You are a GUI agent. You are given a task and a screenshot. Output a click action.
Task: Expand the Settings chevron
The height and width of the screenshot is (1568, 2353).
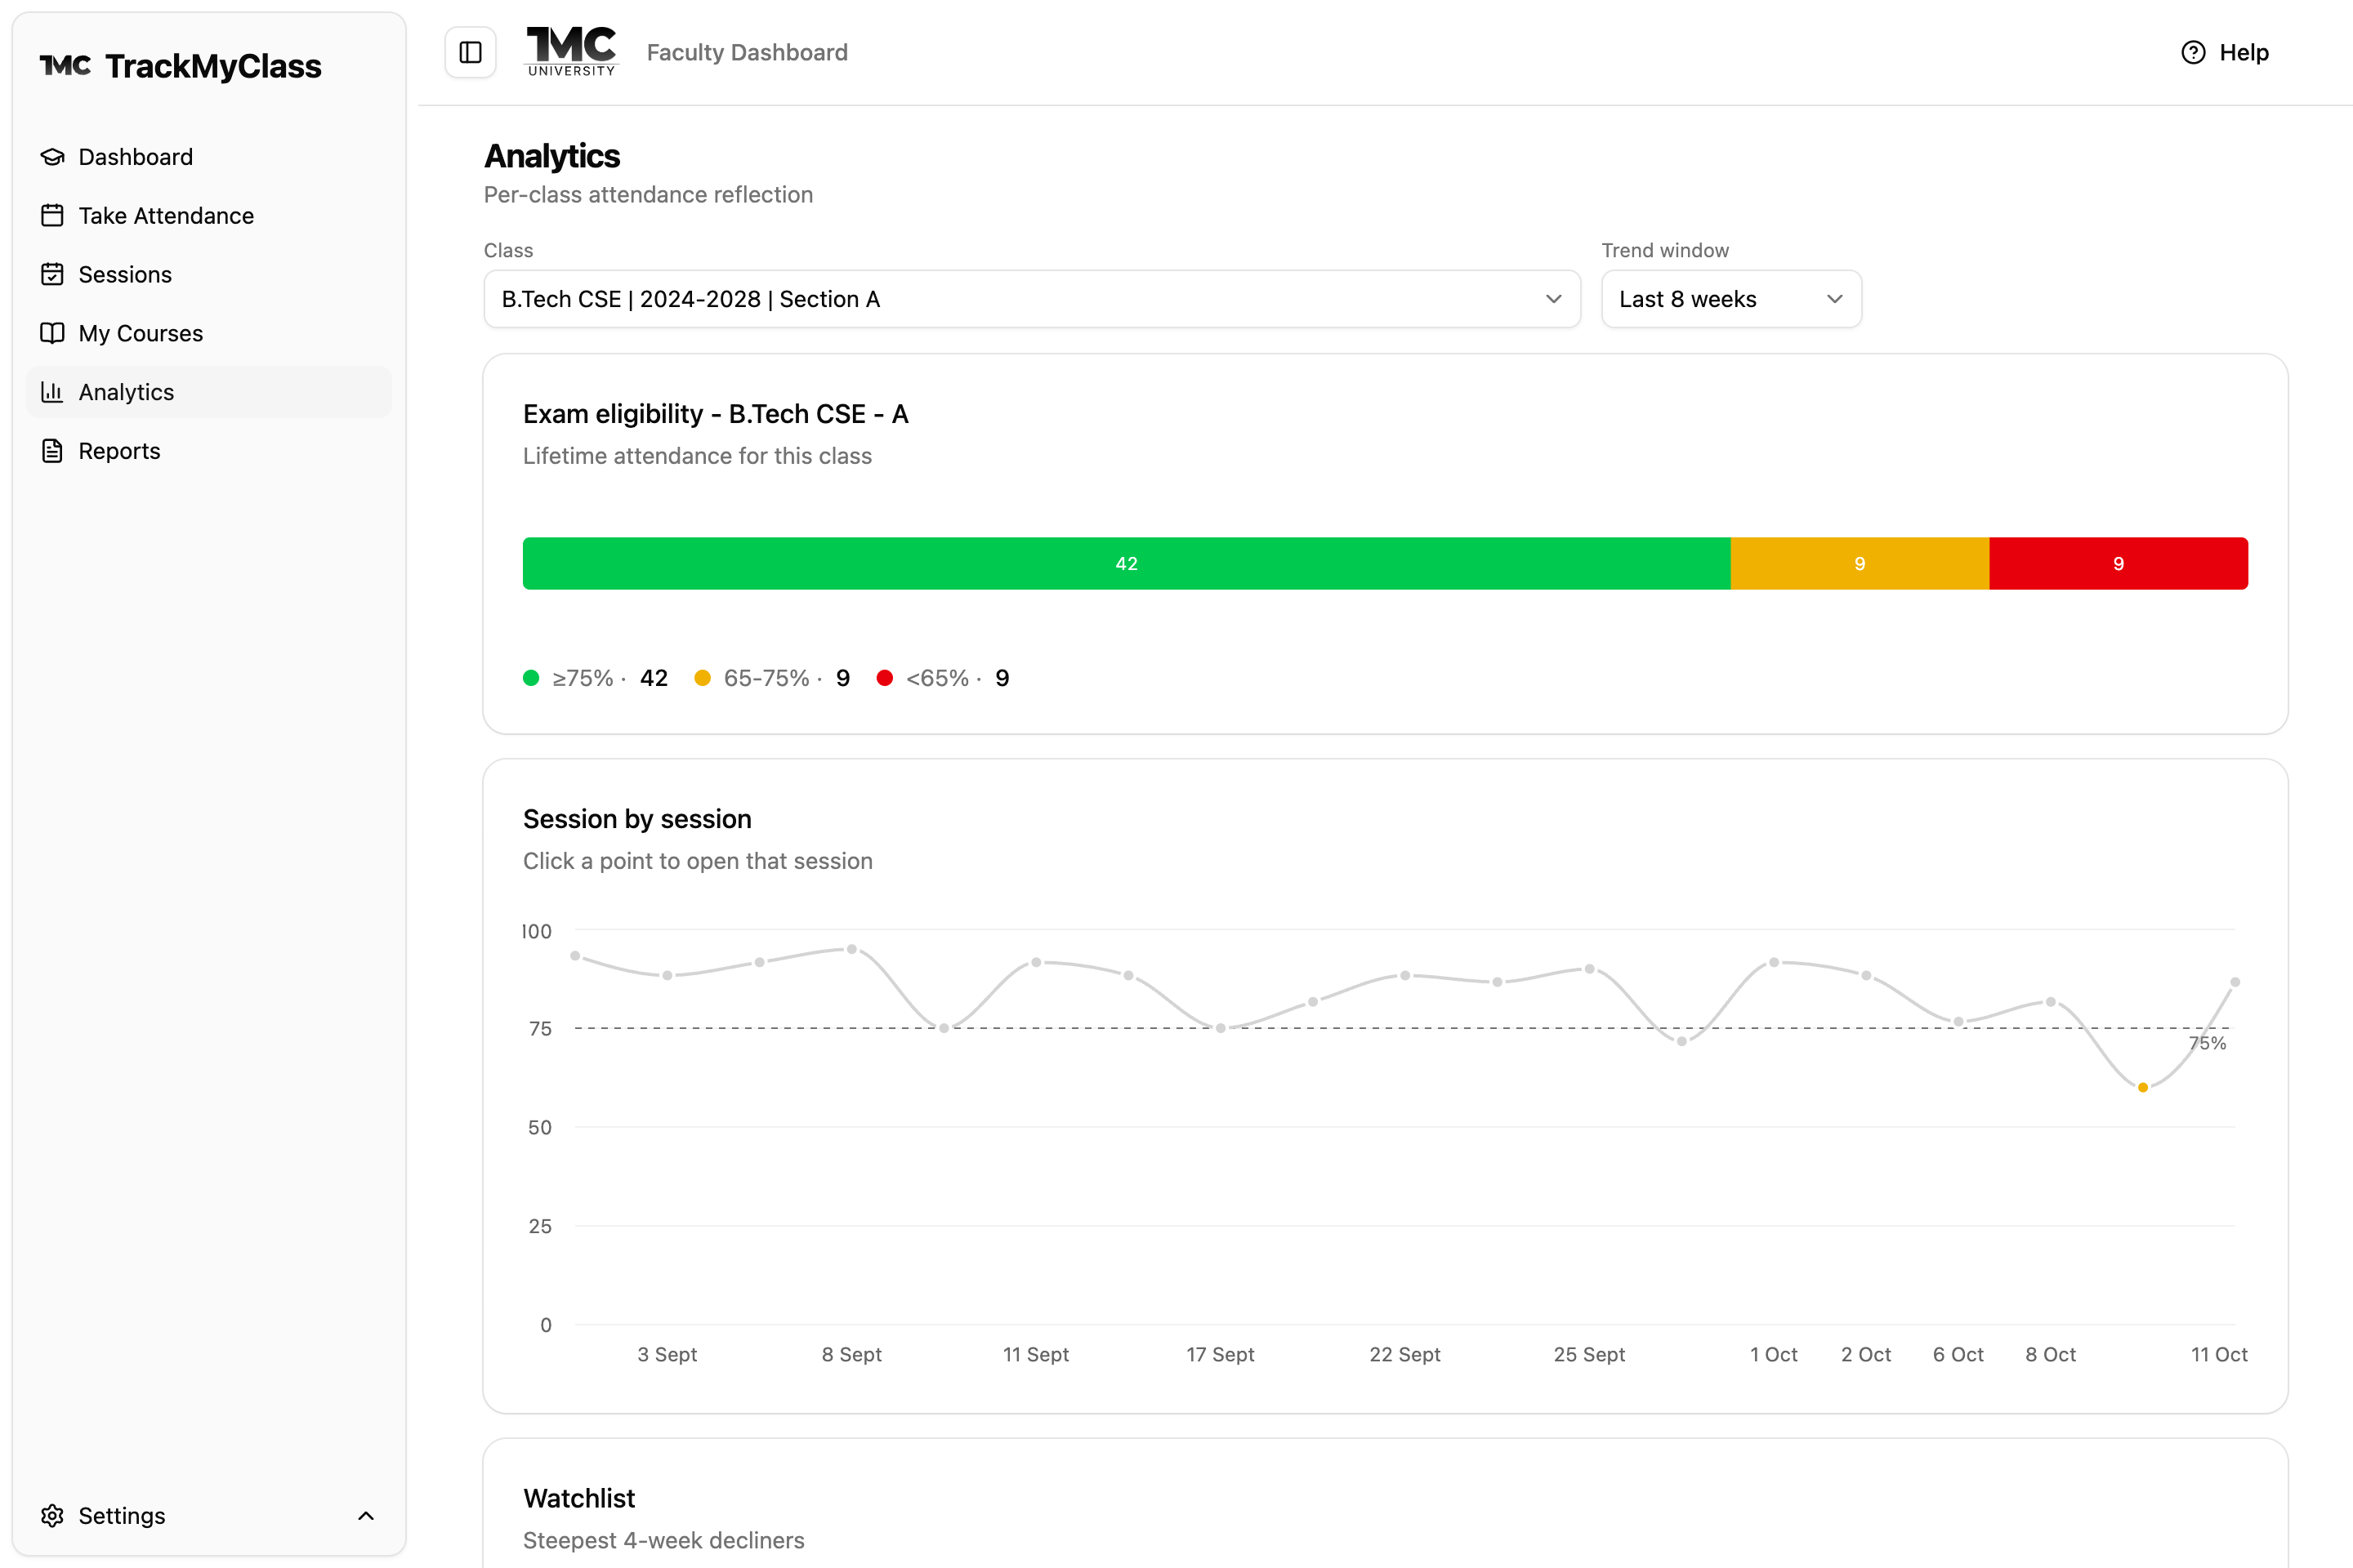[366, 1516]
